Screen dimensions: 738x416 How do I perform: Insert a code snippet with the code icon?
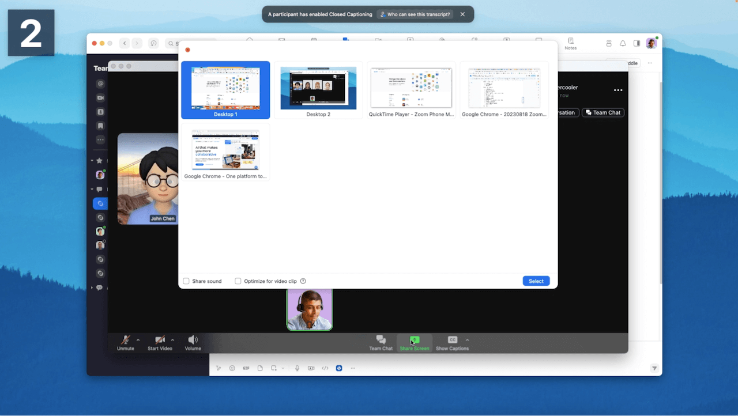coord(325,368)
